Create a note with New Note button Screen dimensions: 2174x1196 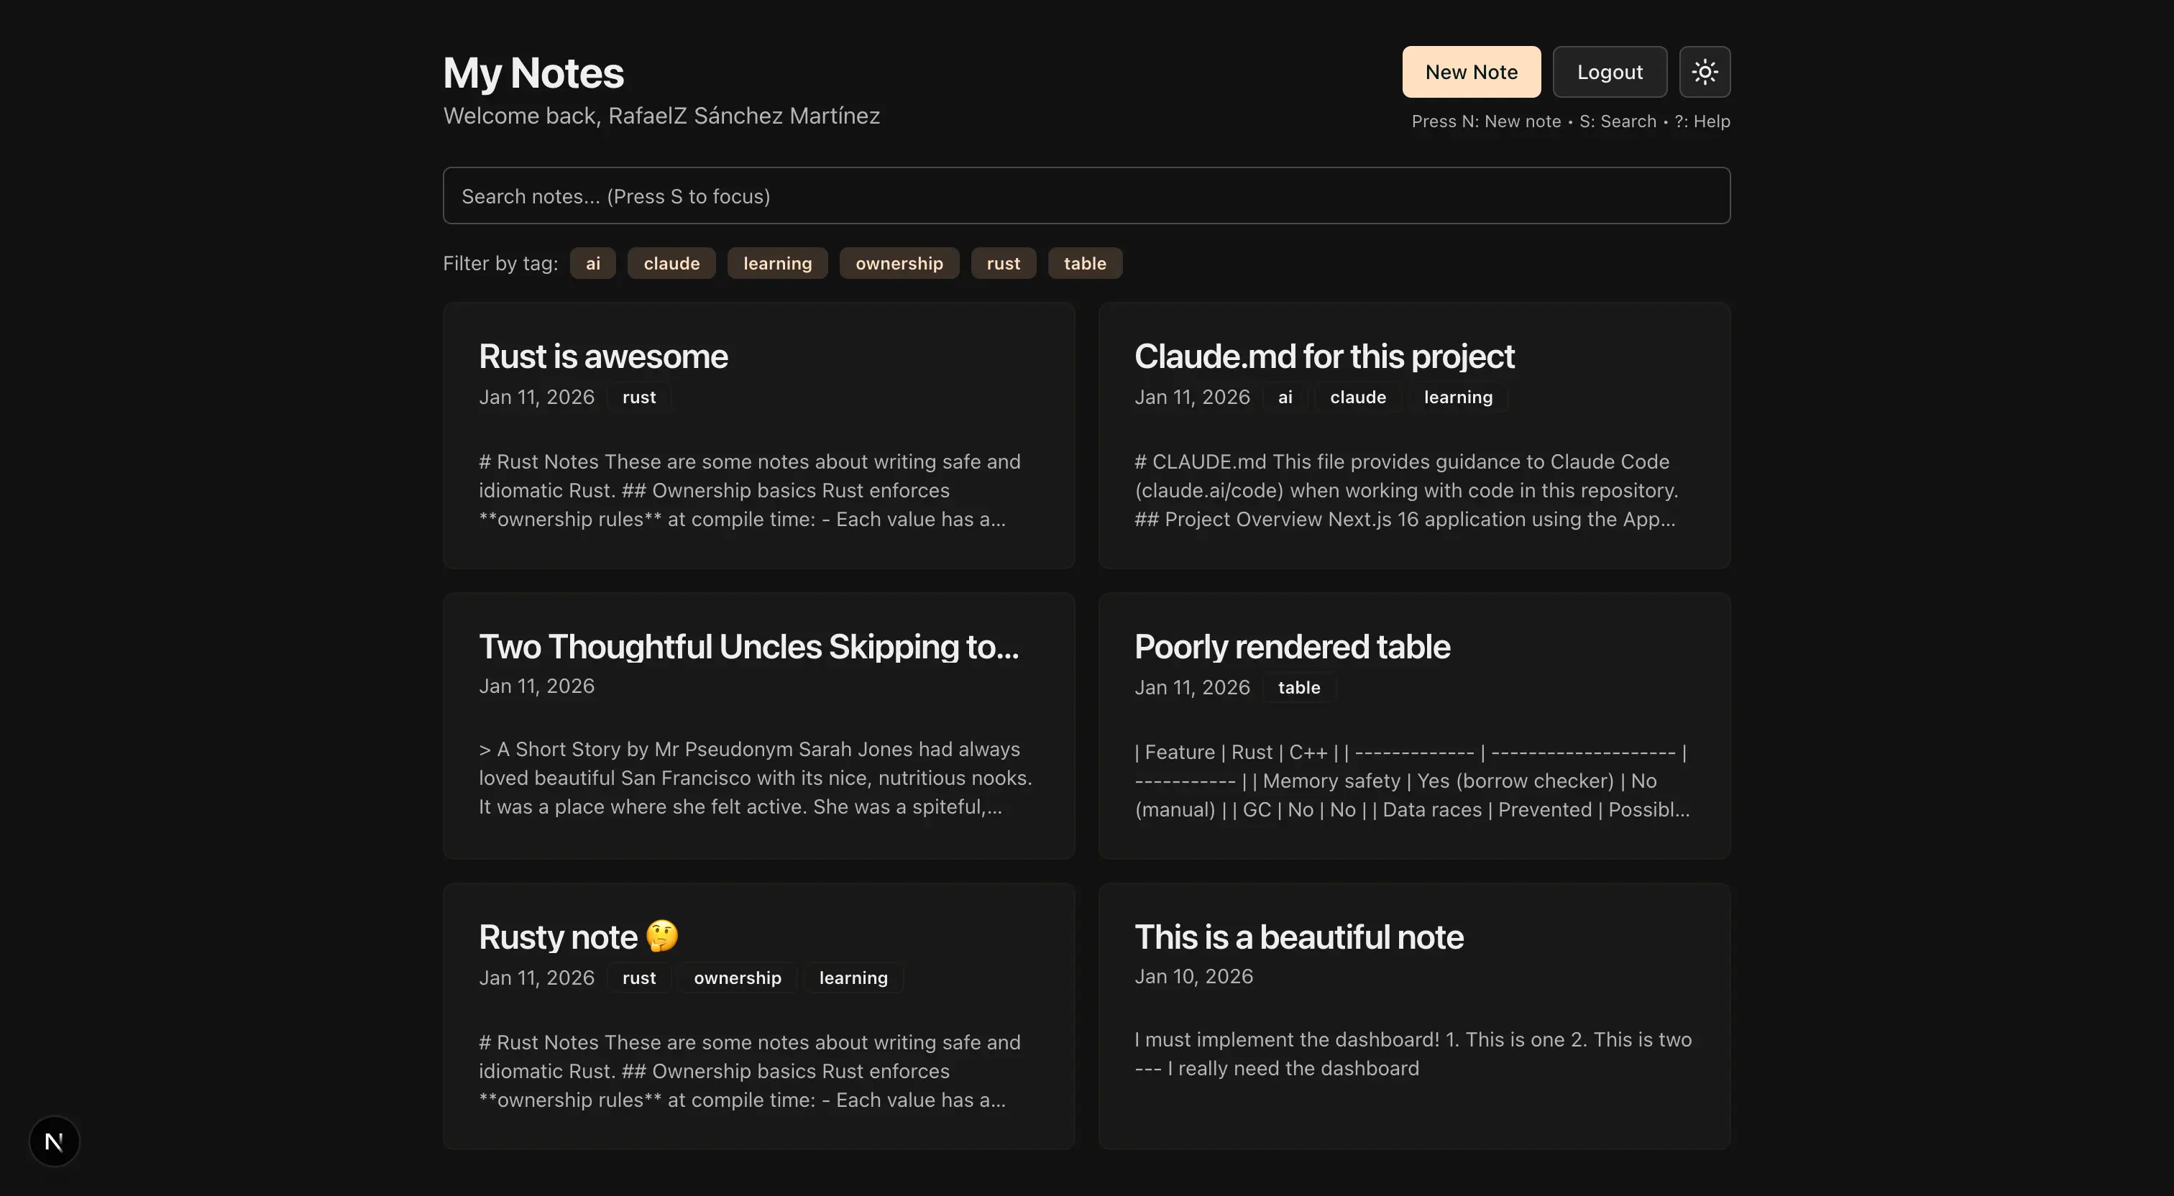[1471, 72]
